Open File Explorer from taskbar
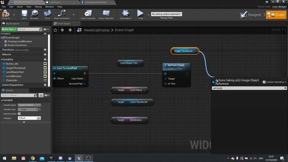 click(x=14, y=158)
